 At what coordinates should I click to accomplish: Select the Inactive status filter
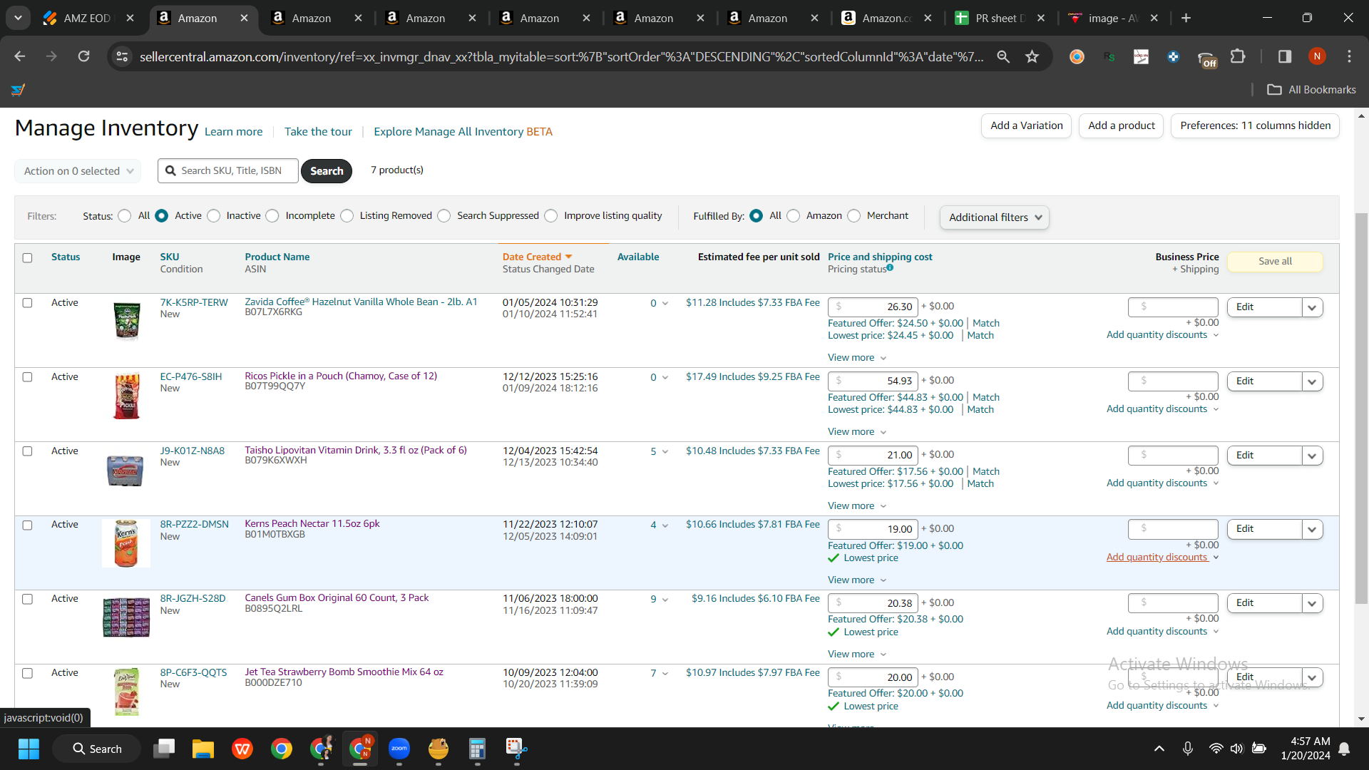click(x=214, y=216)
